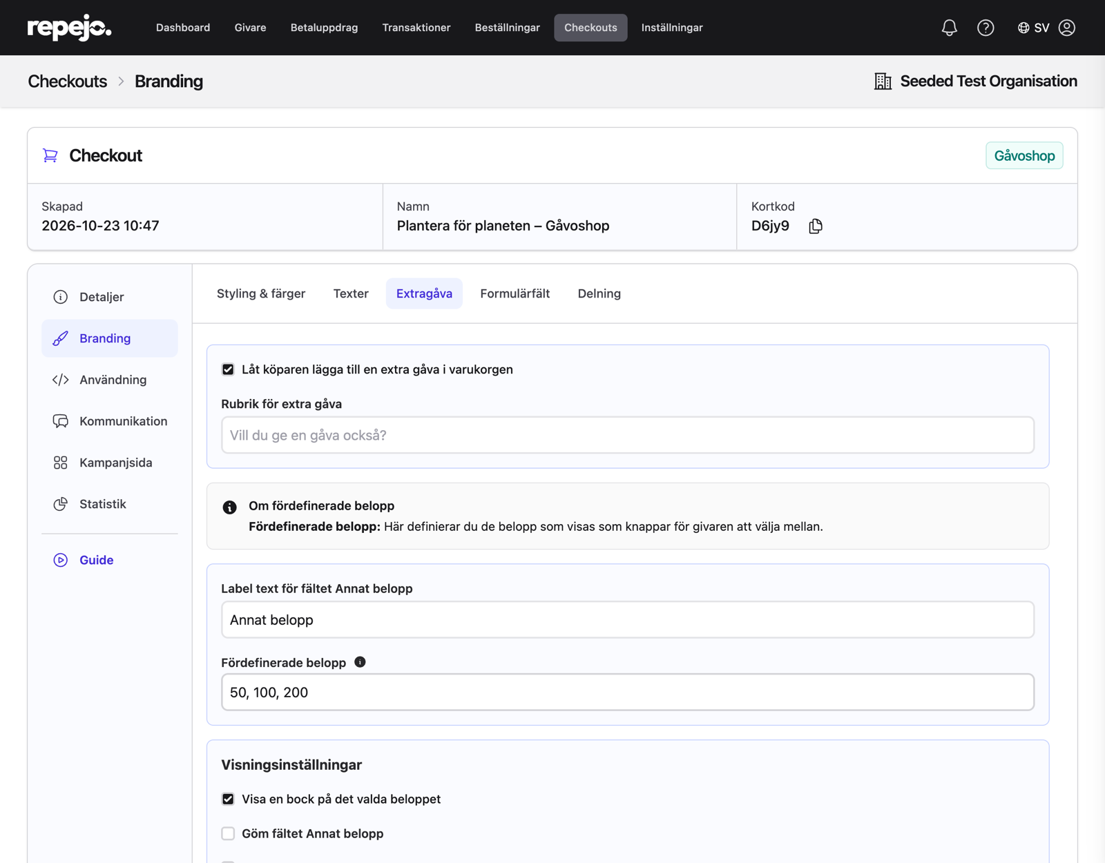Focus the Rubrik för extra gåva field
1105x863 pixels.
pos(628,435)
